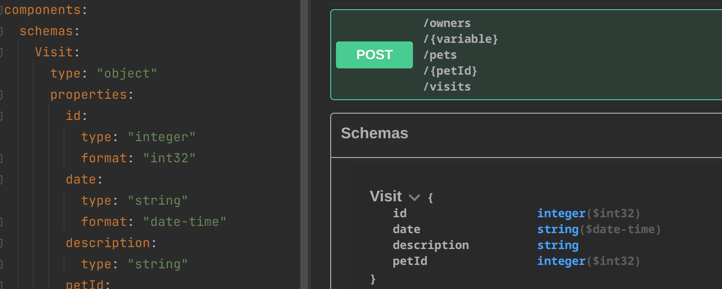The height and width of the screenshot is (289, 722).
Task: Click the "date-time" string in YAML editor
Action: (x=185, y=222)
